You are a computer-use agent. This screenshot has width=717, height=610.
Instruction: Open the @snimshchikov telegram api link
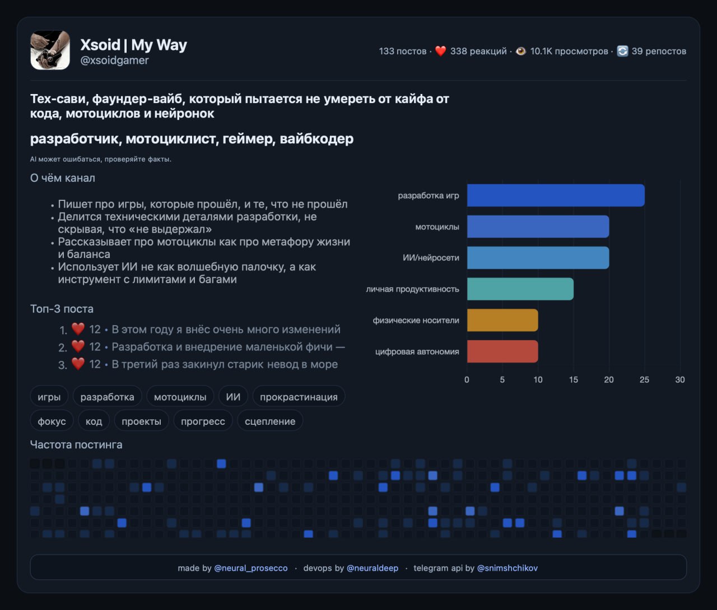point(507,568)
